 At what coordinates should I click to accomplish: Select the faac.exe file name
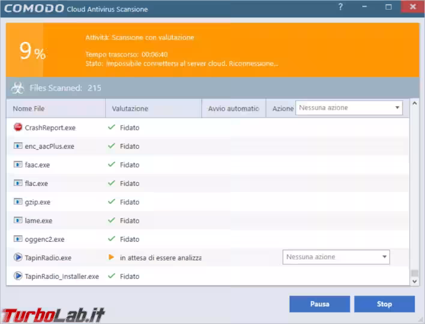click(37, 165)
